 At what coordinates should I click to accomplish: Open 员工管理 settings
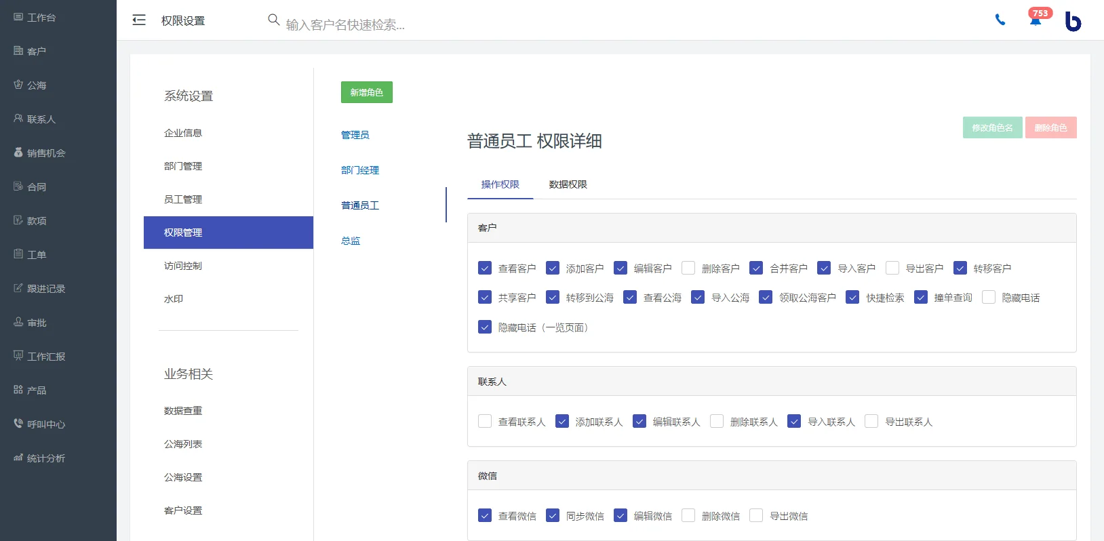[x=183, y=199]
